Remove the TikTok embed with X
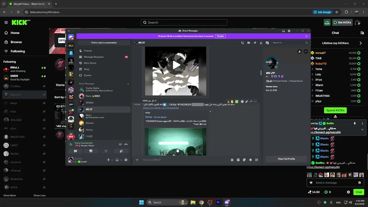Screen dimensions: 368x207 pyautogui.click(x=210, y=112)
